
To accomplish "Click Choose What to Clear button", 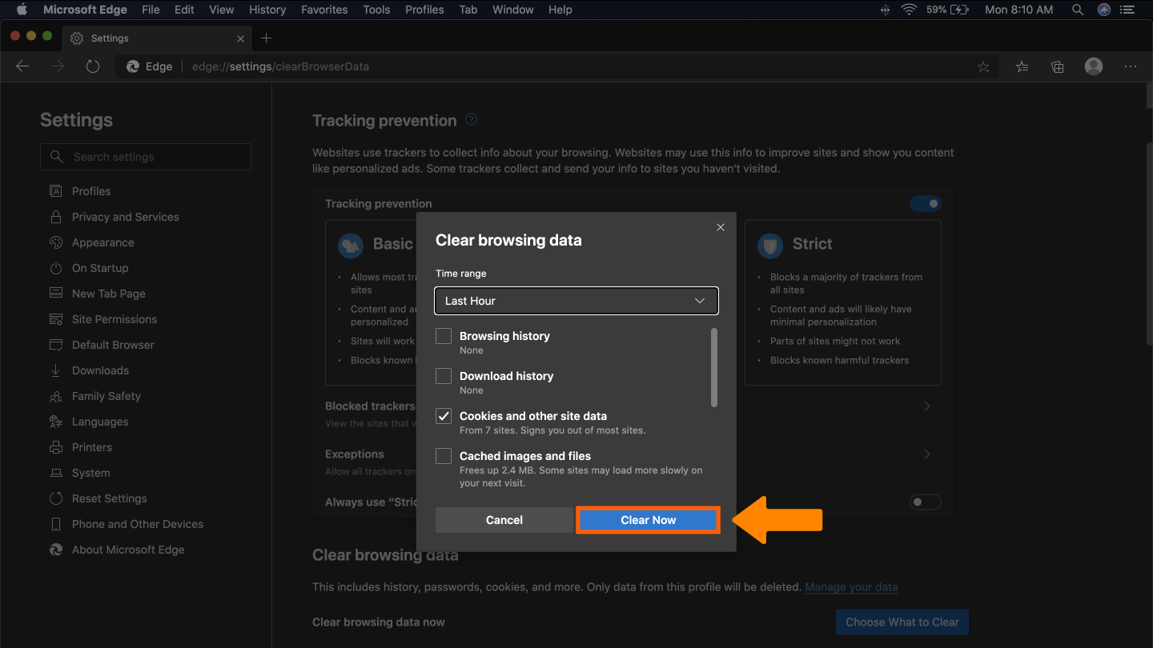I will point(902,622).
